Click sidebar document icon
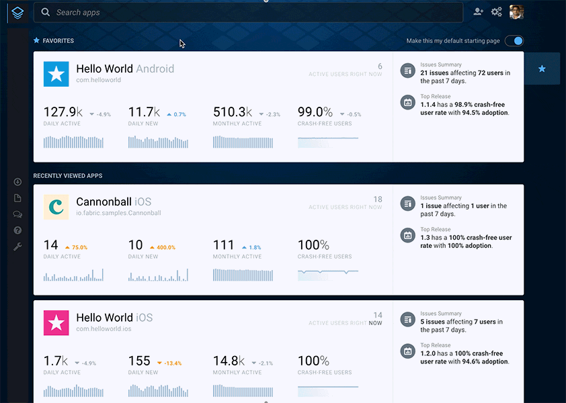The image size is (566, 403). (x=17, y=198)
